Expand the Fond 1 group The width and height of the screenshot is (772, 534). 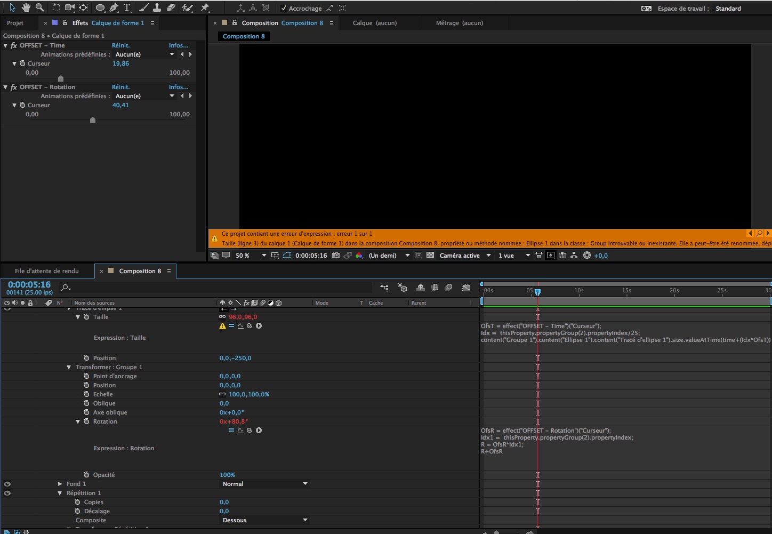(x=60, y=484)
